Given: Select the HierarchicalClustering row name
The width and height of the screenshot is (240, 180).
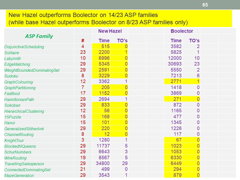Looking at the screenshot, I should [24, 111].
